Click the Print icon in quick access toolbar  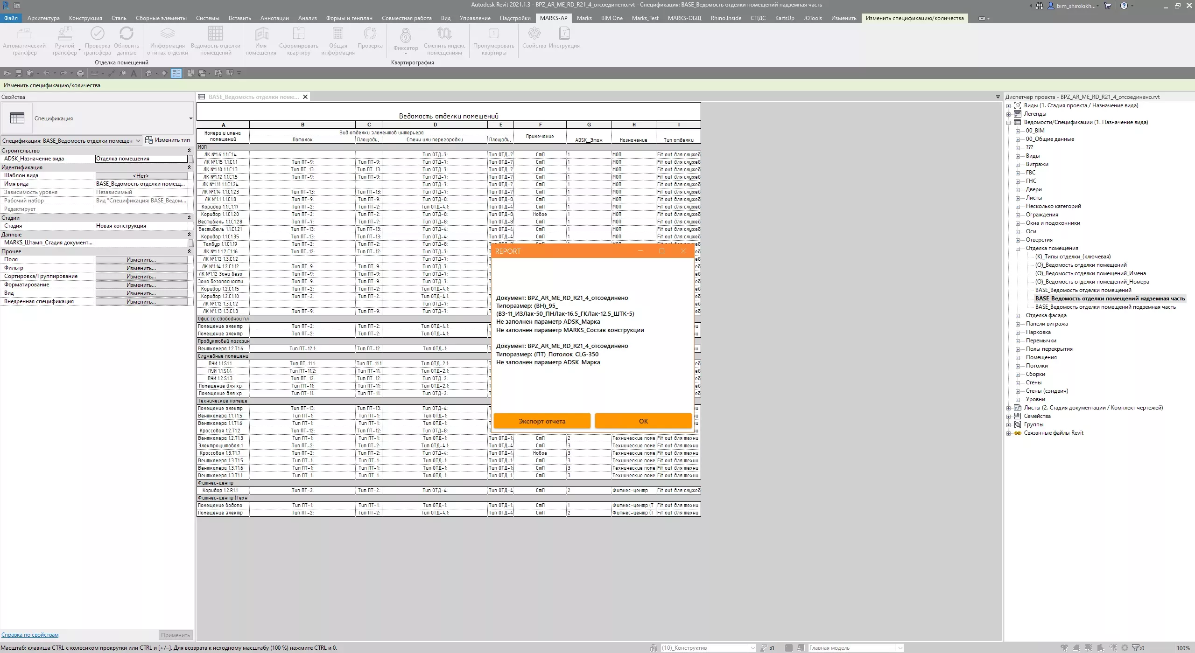tap(80, 73)
